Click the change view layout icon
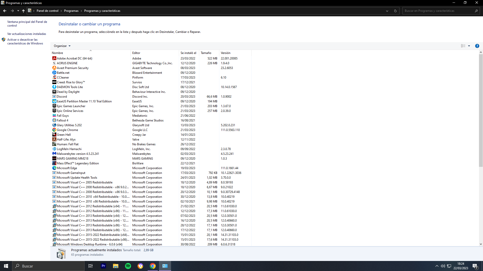This screenshot has width=483, height=271. click(463, 46)
